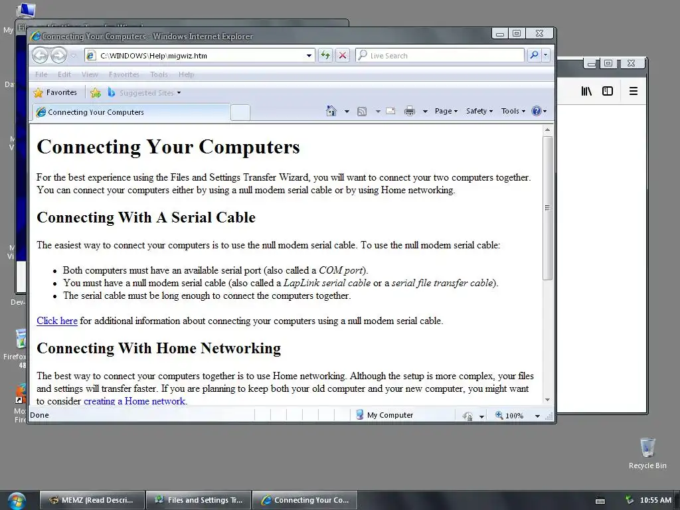Open the recent pages dropdown arrow
The height and width of the screenshot is (510, 680).
[73, 56]
